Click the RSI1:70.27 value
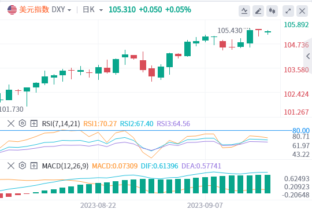Viewport: 312px width, 209px height. coord(100,124)
